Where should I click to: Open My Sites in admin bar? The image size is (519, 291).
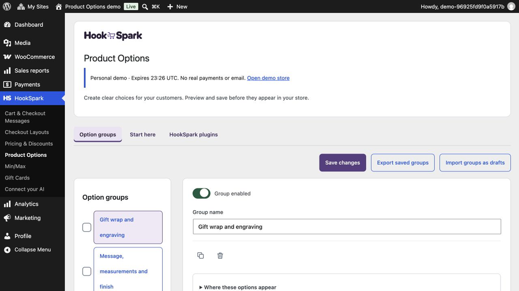coord(33,6)
